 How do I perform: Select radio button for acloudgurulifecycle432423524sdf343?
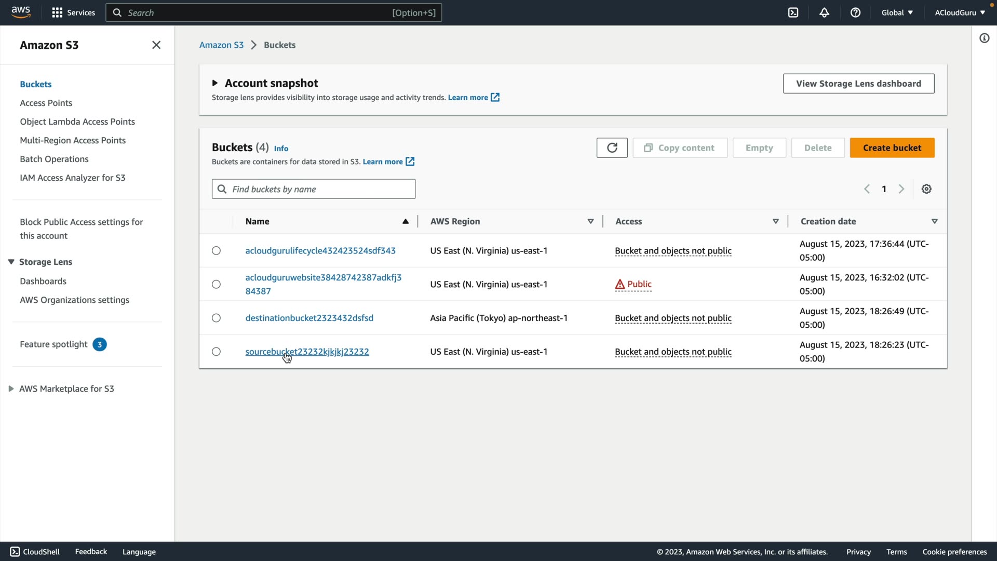pyautogui.click(x=216, y=251)
